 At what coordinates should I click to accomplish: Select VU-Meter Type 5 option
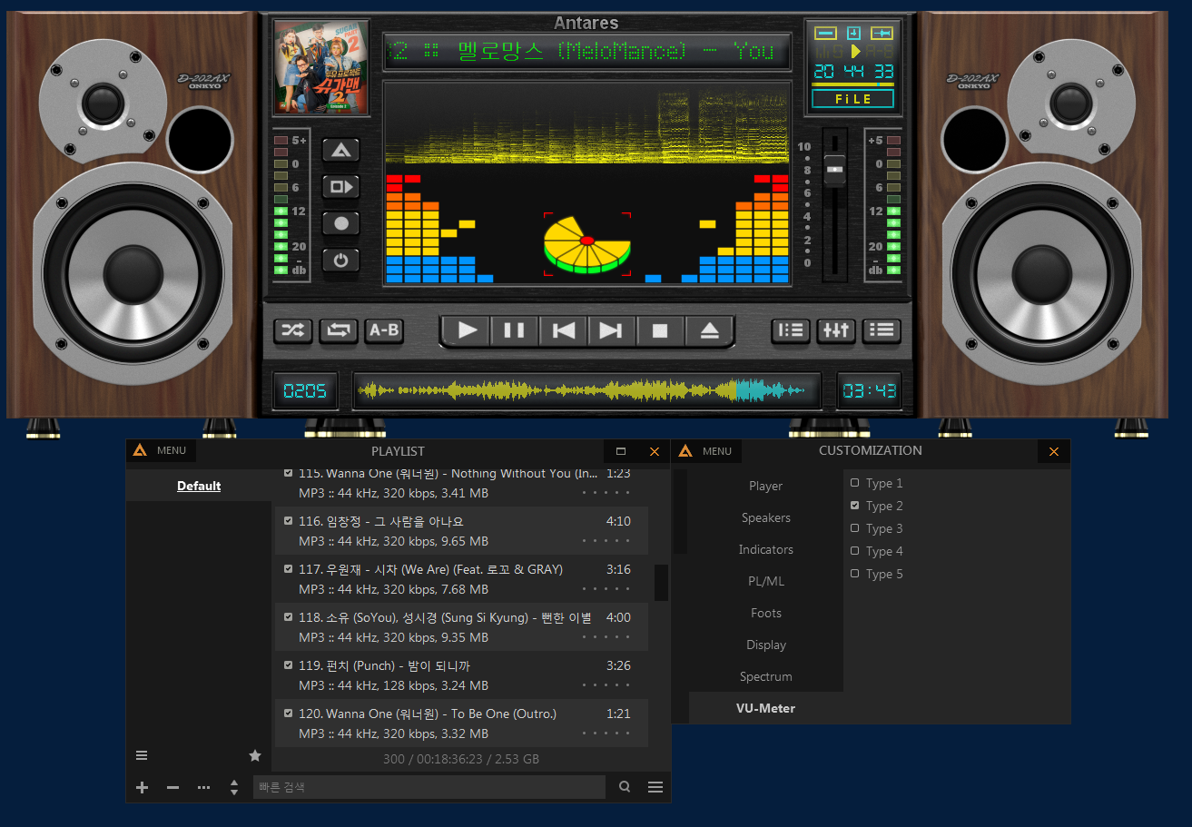pos(876,574)
